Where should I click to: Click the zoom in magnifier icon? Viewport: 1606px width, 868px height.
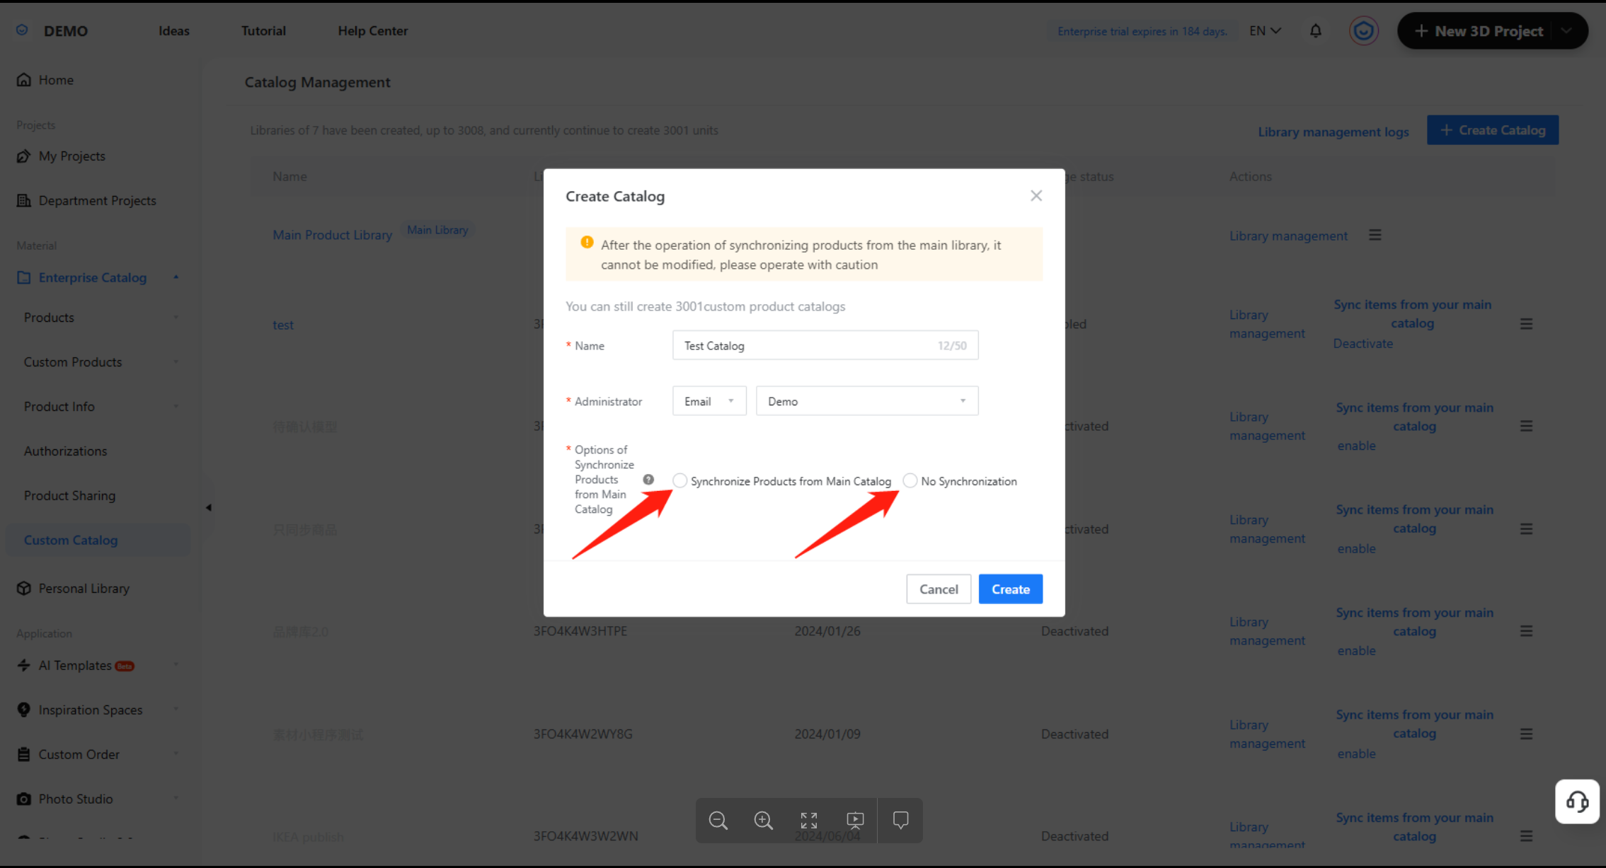pyautogui.click(x=763, y=820)
